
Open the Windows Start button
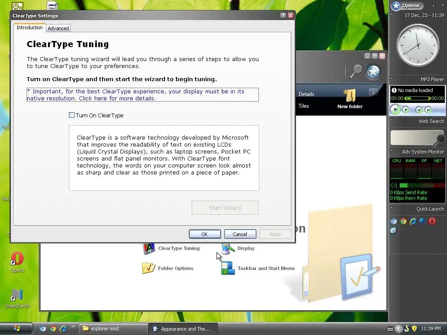point(16,328)
